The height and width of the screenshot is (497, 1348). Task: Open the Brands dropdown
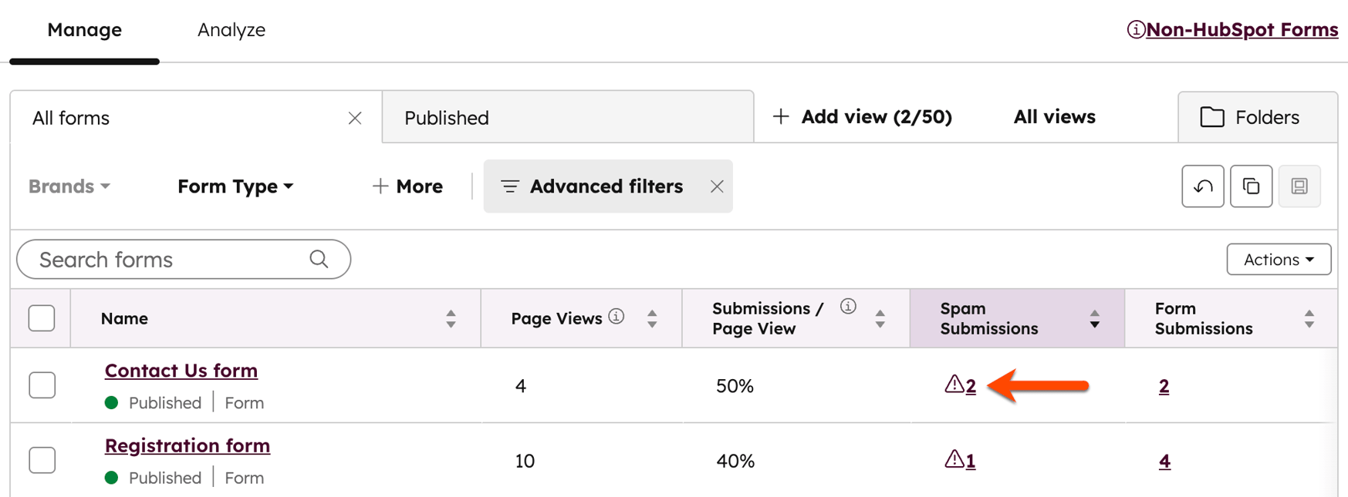[x=68, y=186]
